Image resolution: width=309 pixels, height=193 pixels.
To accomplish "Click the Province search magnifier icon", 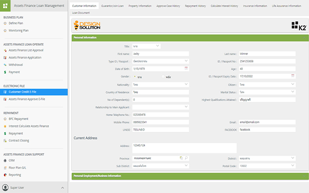I will tap(186, 158).
